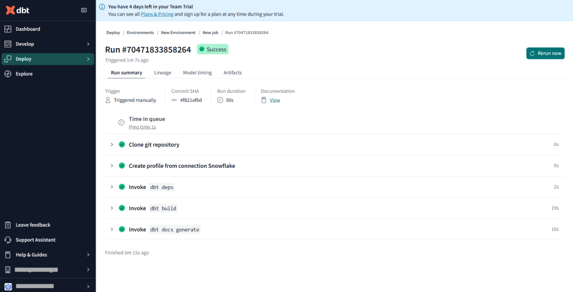
Task: Click the git commit icon
Action: 175,100
